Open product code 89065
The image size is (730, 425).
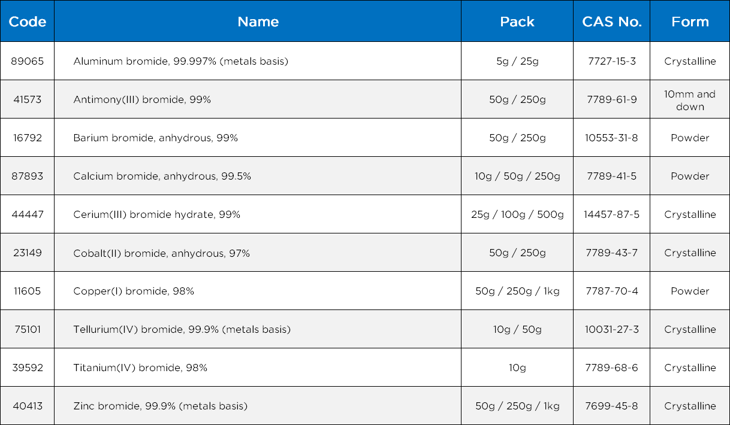tap(28, 61)
